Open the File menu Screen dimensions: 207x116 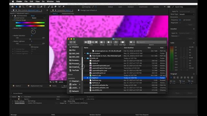pos(26,1)
